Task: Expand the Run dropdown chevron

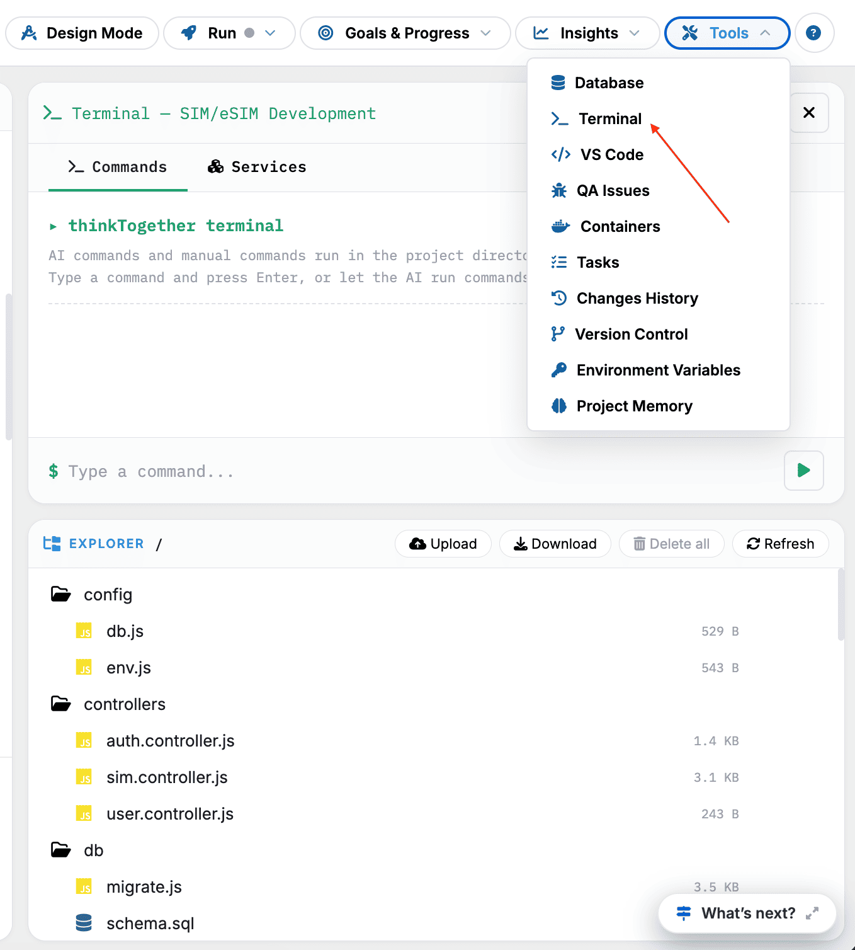Action: (270, 33)
